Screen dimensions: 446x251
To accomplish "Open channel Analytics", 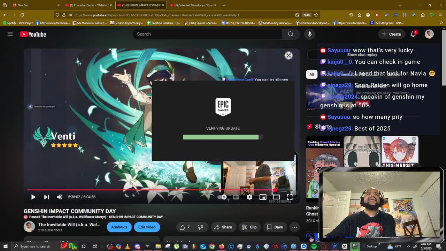I will (x=119, y=227).
